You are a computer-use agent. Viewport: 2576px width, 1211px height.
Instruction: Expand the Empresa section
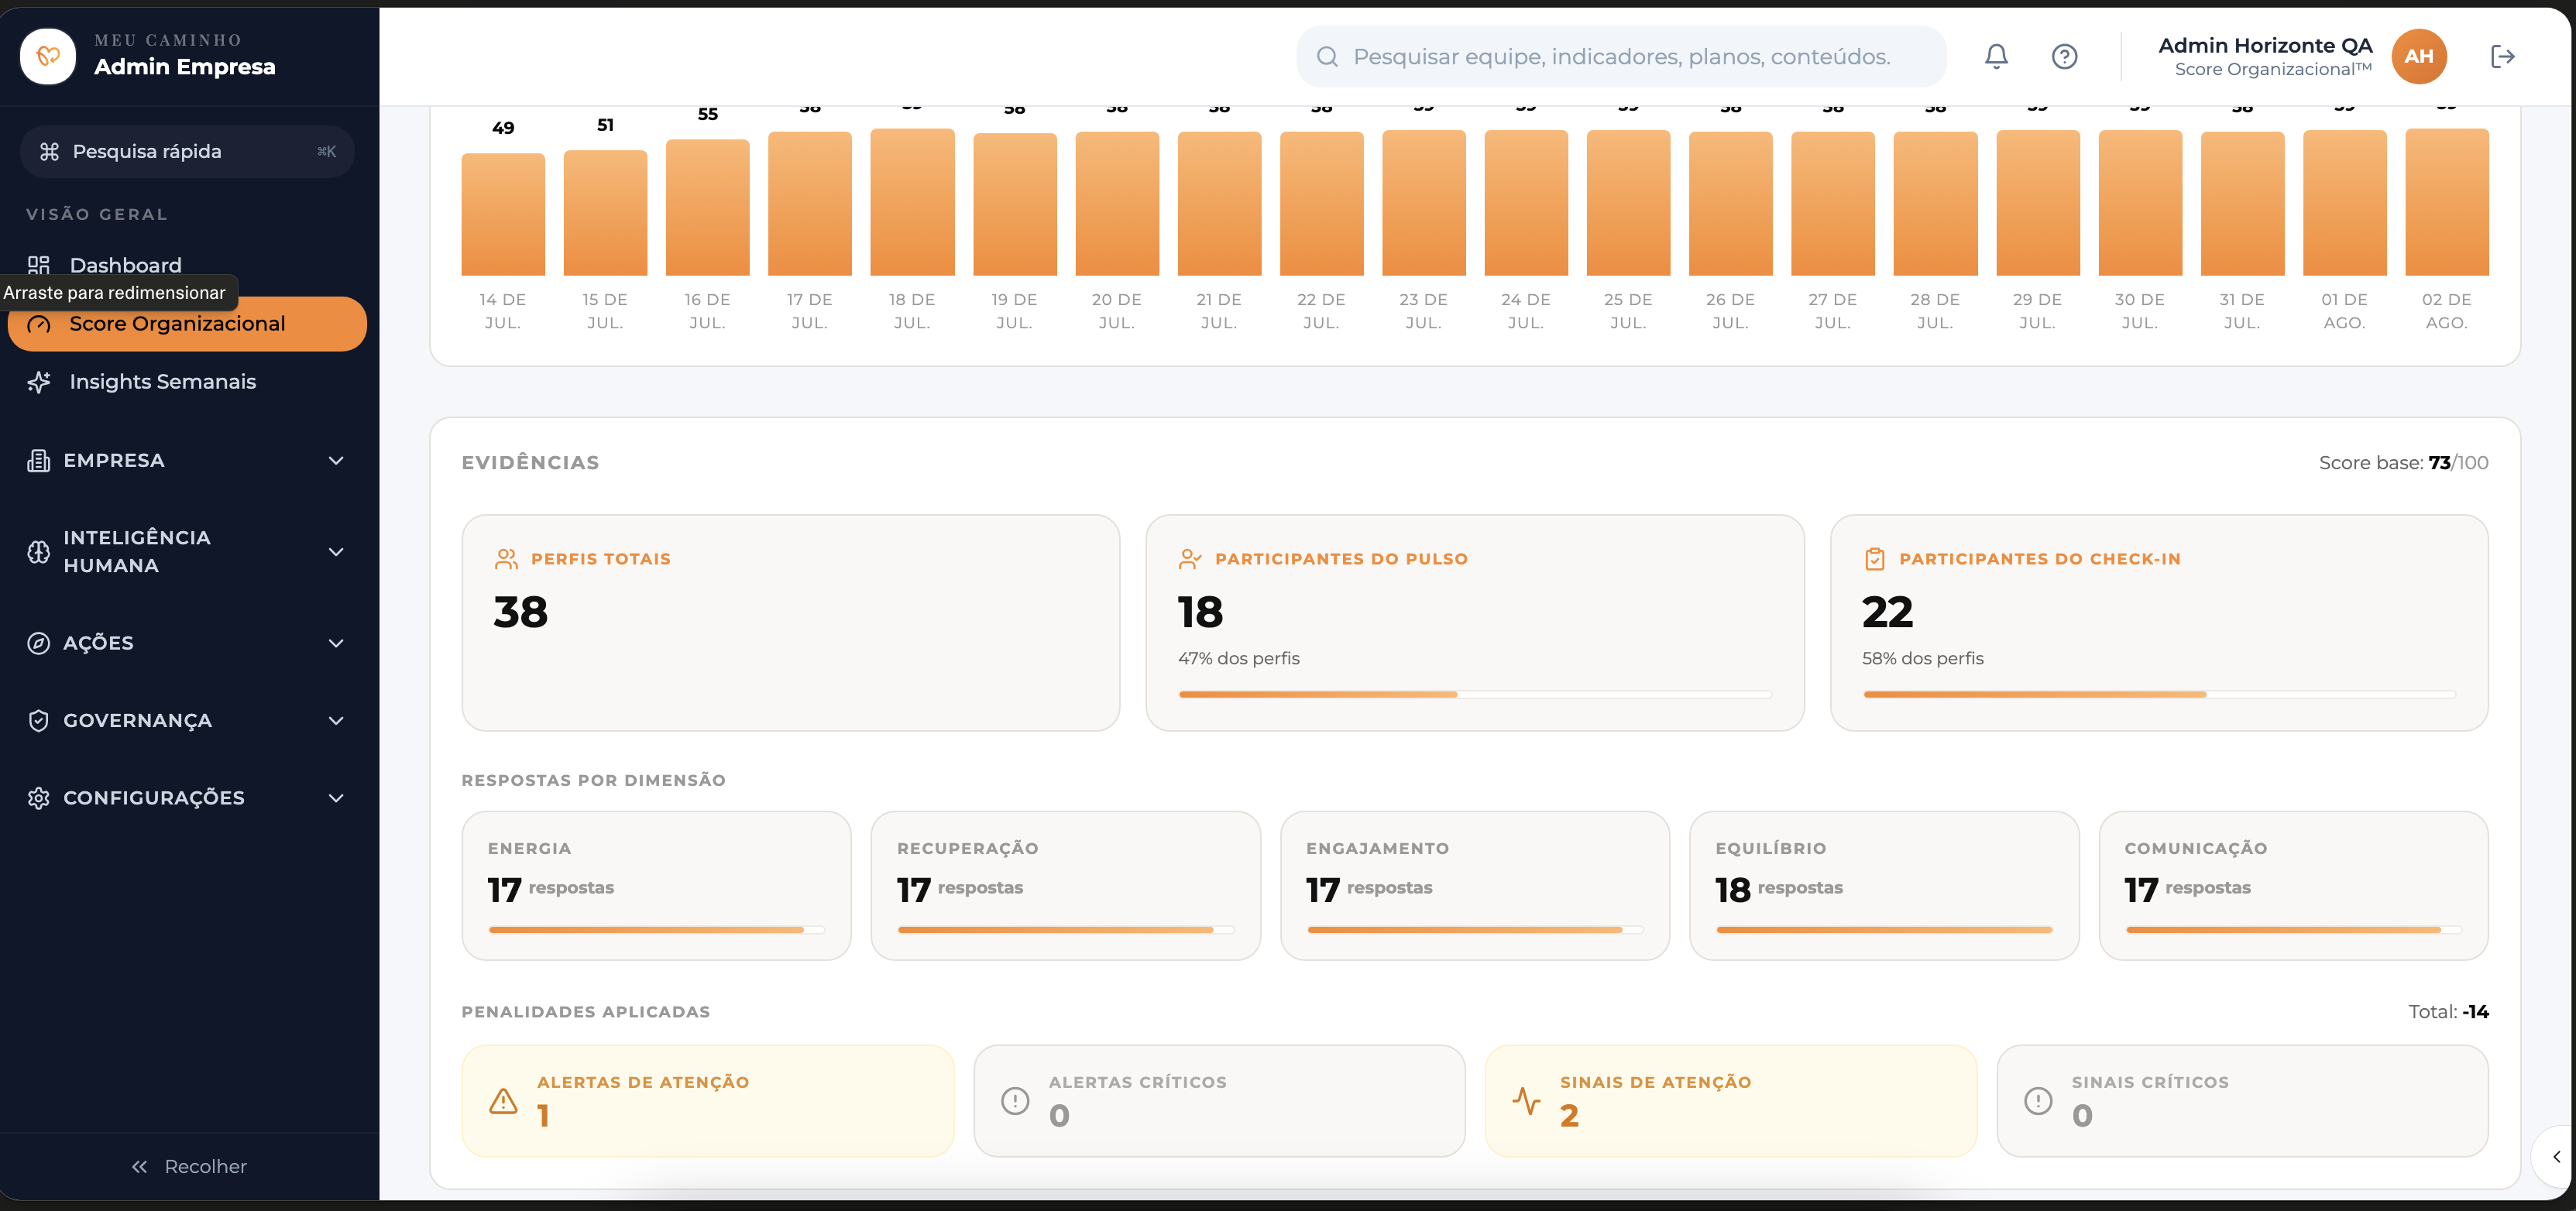187,460
